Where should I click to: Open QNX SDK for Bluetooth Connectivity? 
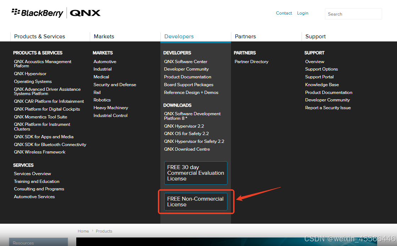pos(50,145)
